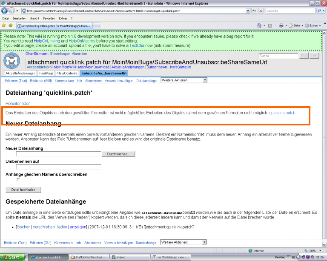This screenshot has height=261, width=327.
Task: Click the 'verschieben' attachment link
Action: 44,227
